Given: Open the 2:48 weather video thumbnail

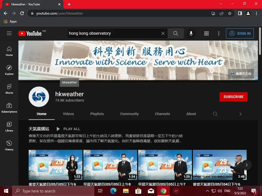Looking at the screenshot, I should tap(220, 165).
